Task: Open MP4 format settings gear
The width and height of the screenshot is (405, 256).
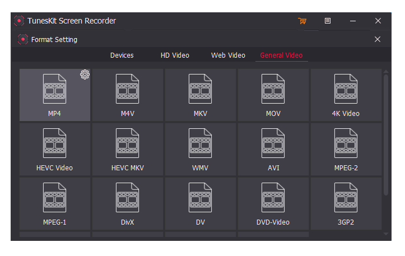Action: pyautogui.click(x=85, y=75)
